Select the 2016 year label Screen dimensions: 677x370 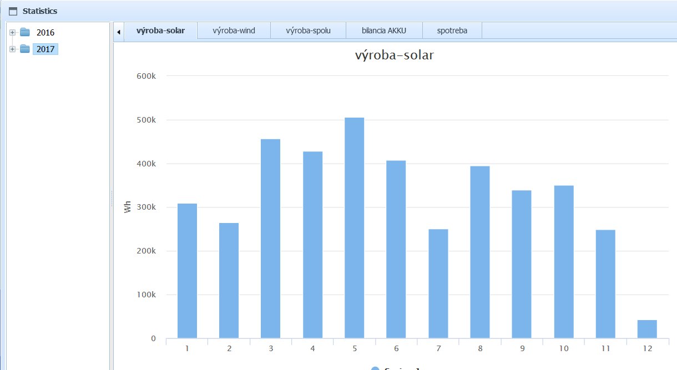coord(46,33)
